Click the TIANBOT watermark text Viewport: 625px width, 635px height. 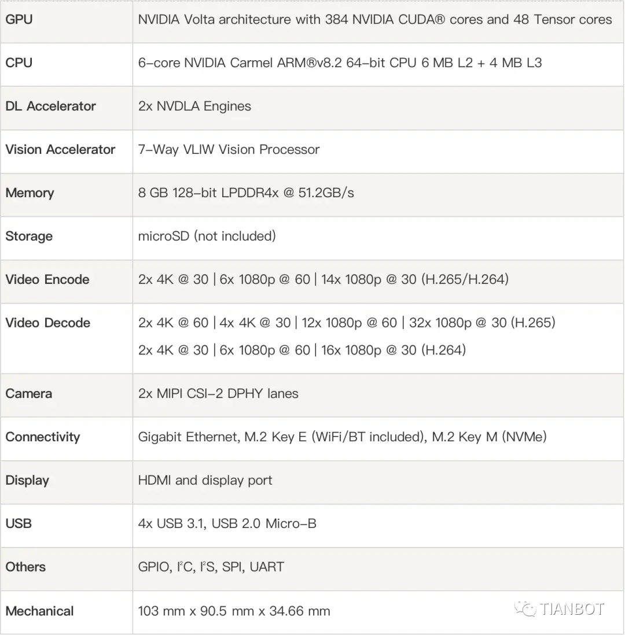coord(572,609)
